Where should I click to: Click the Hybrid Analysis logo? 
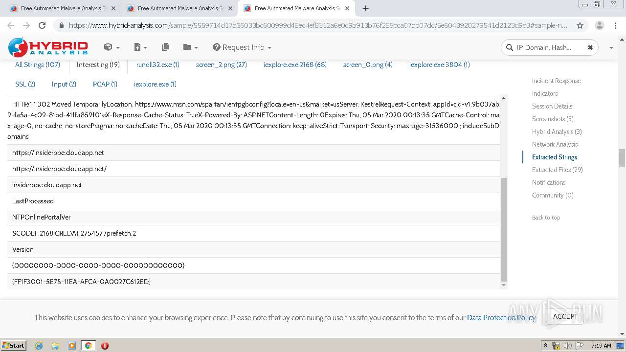pos(48,47)
